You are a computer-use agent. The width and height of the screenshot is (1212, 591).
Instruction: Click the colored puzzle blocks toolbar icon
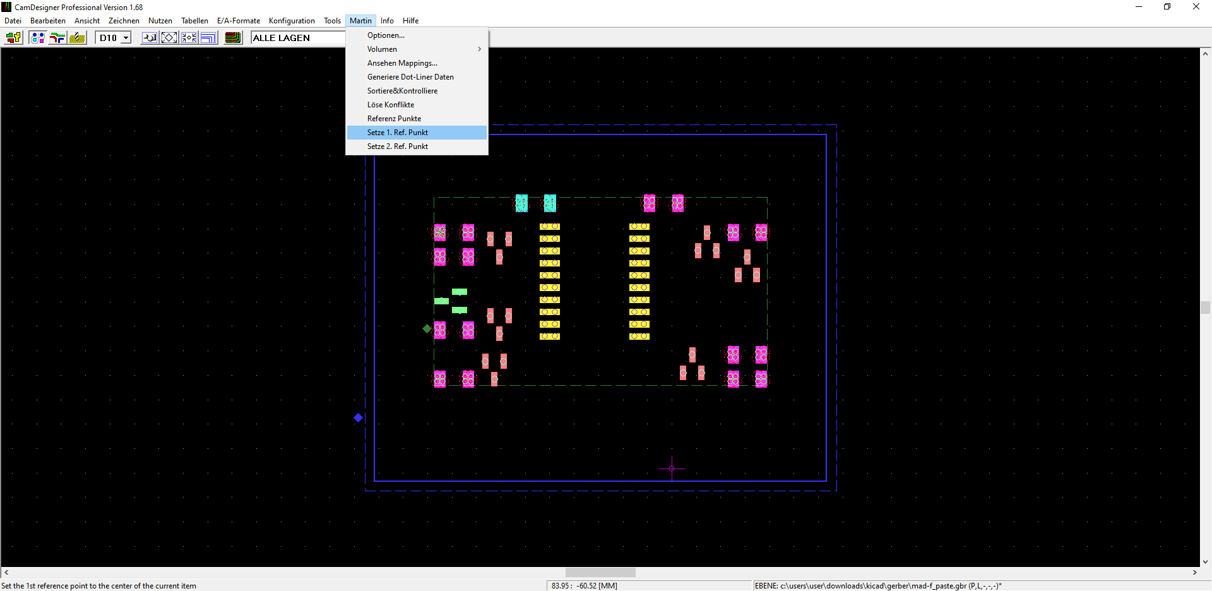[x=13, y=38]
